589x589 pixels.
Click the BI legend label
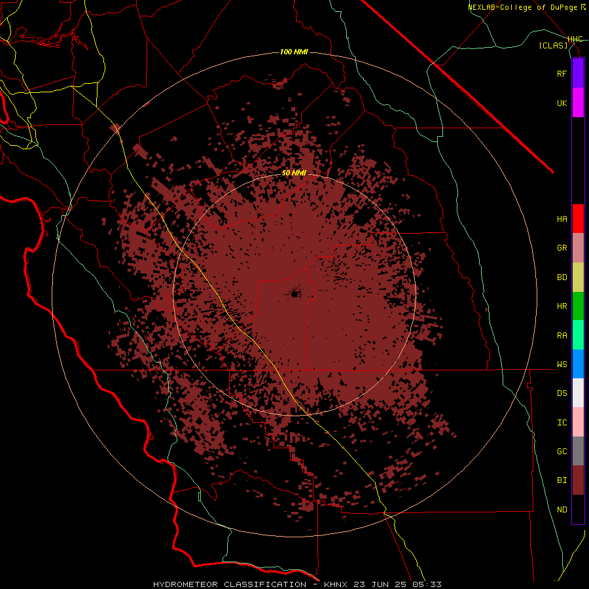[562, 480]
